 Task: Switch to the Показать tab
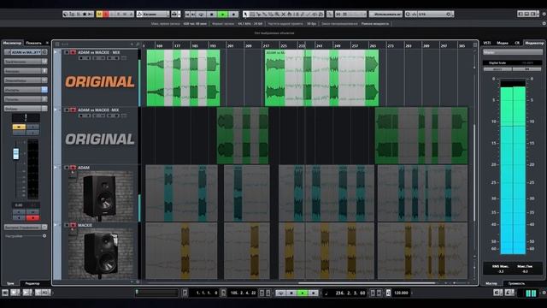pos(33,43)
